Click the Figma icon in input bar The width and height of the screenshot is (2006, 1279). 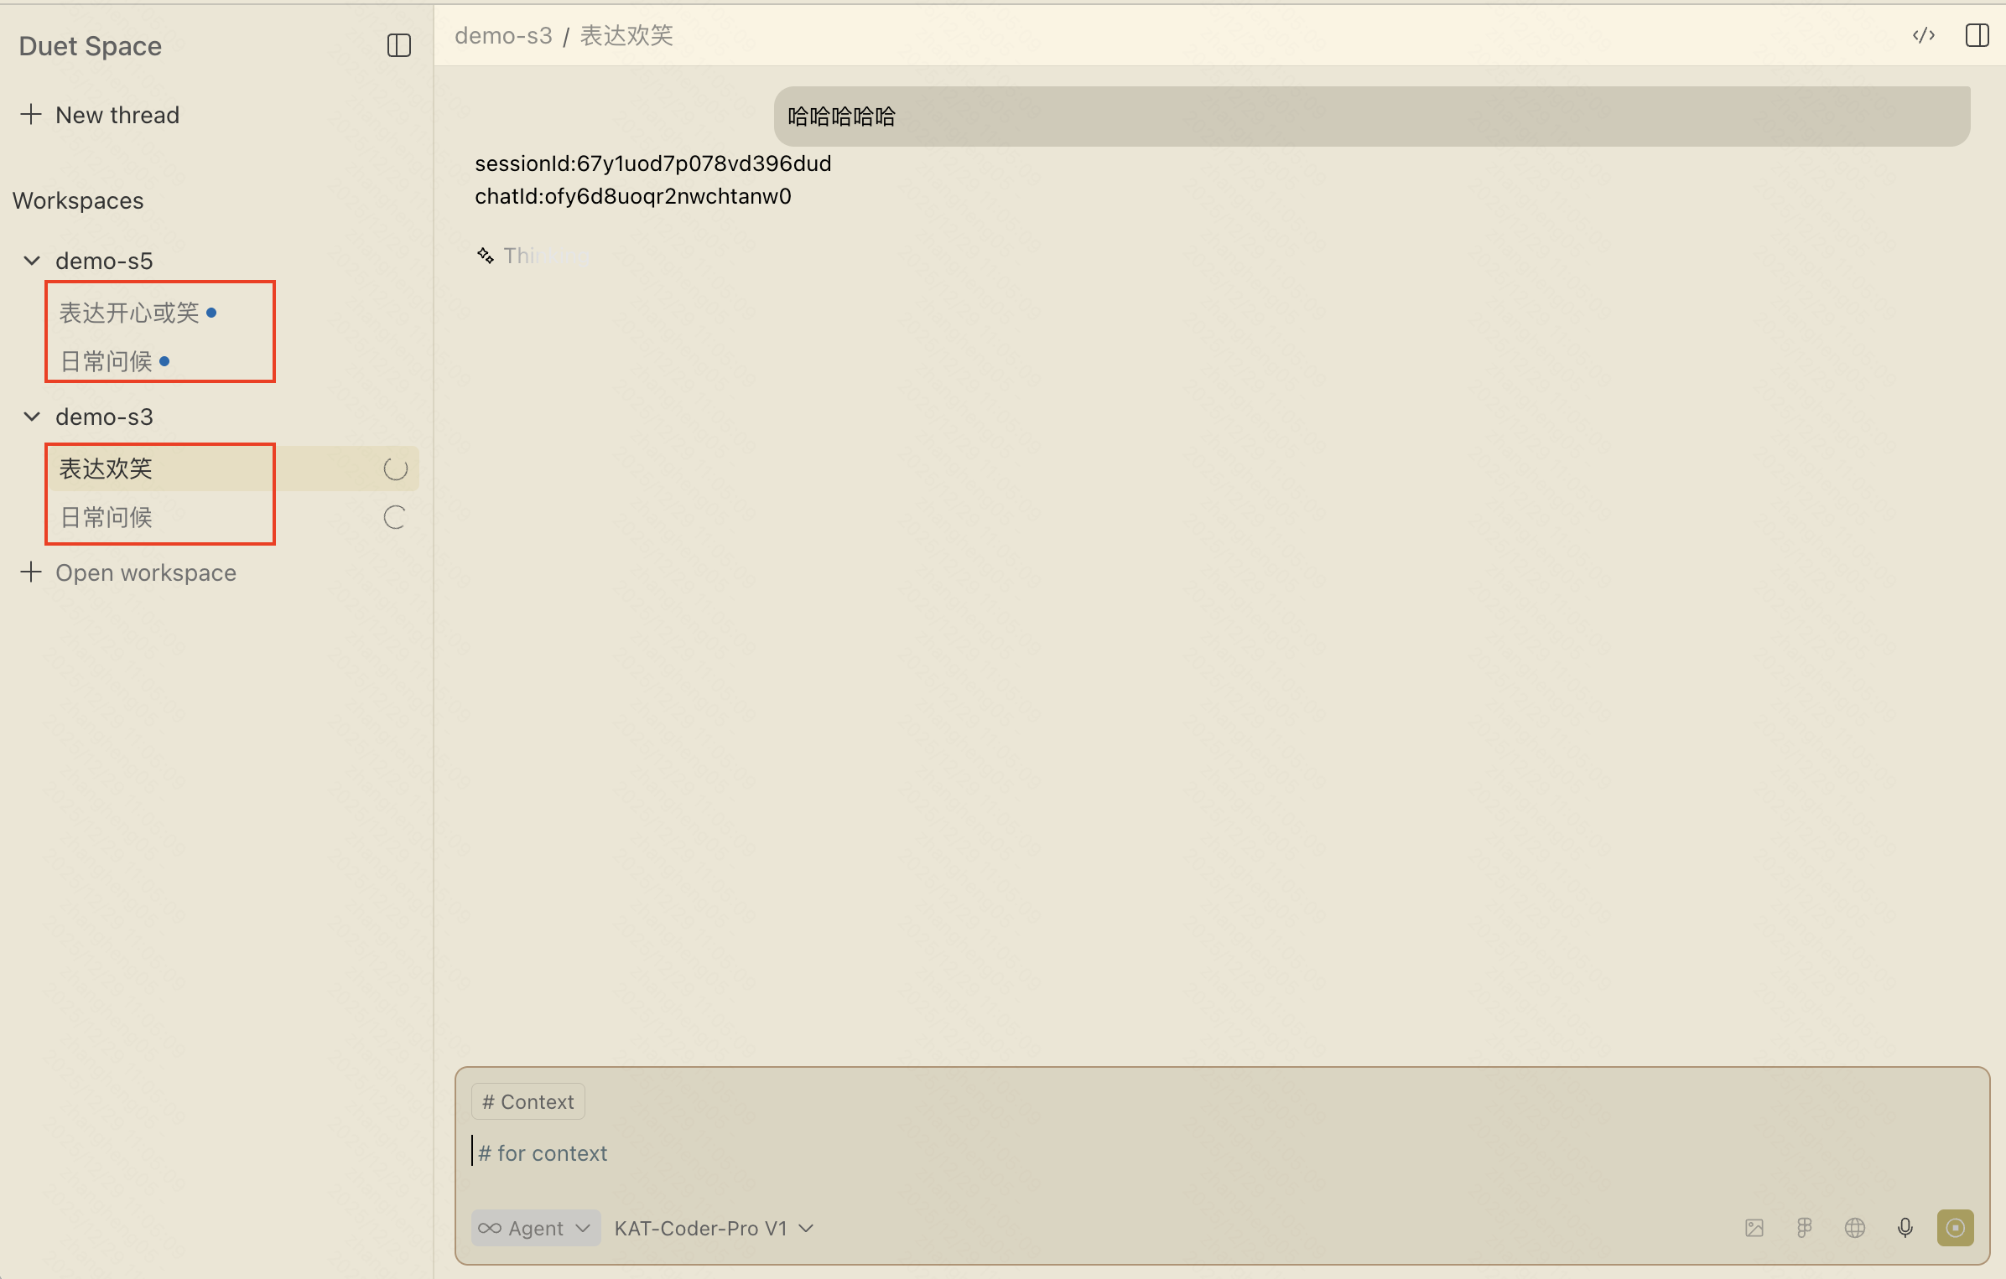[1805, 1228]
